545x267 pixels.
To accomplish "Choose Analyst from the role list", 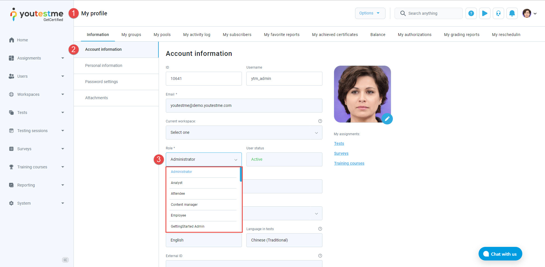I will pyautogui.click(x=177, y=183).
